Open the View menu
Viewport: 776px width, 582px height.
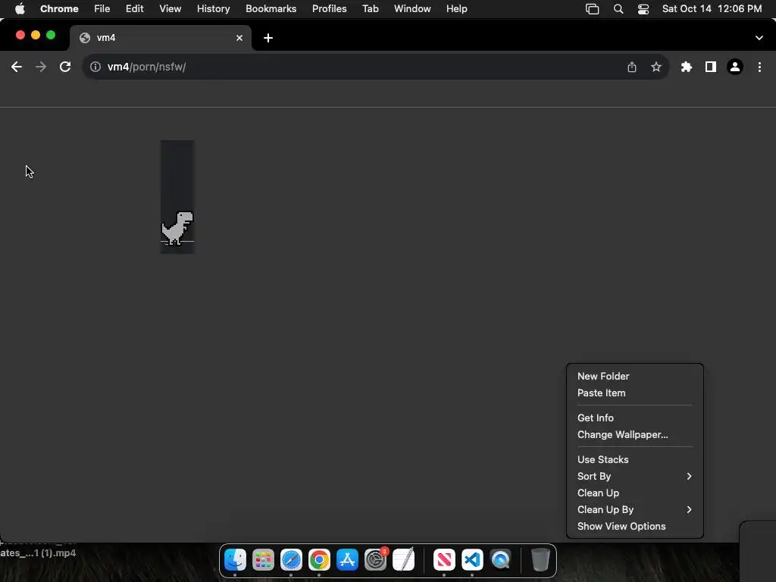point(171,9)
